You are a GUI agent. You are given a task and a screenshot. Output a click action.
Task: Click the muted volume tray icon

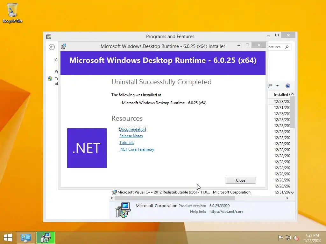[296, 238]
